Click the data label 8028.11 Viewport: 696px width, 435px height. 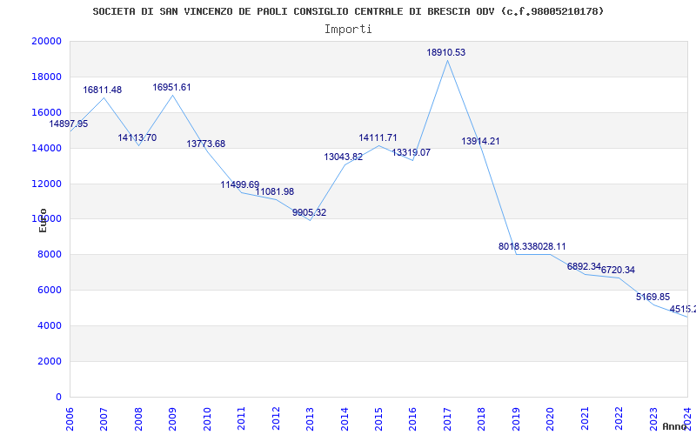point(549,247)
